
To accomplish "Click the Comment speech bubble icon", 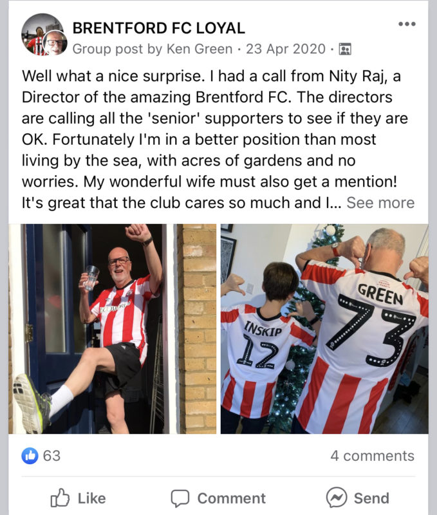I will [180, 498].
